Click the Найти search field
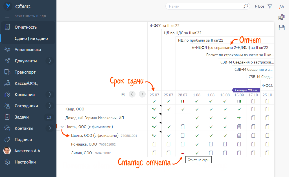 coord(205,6)
